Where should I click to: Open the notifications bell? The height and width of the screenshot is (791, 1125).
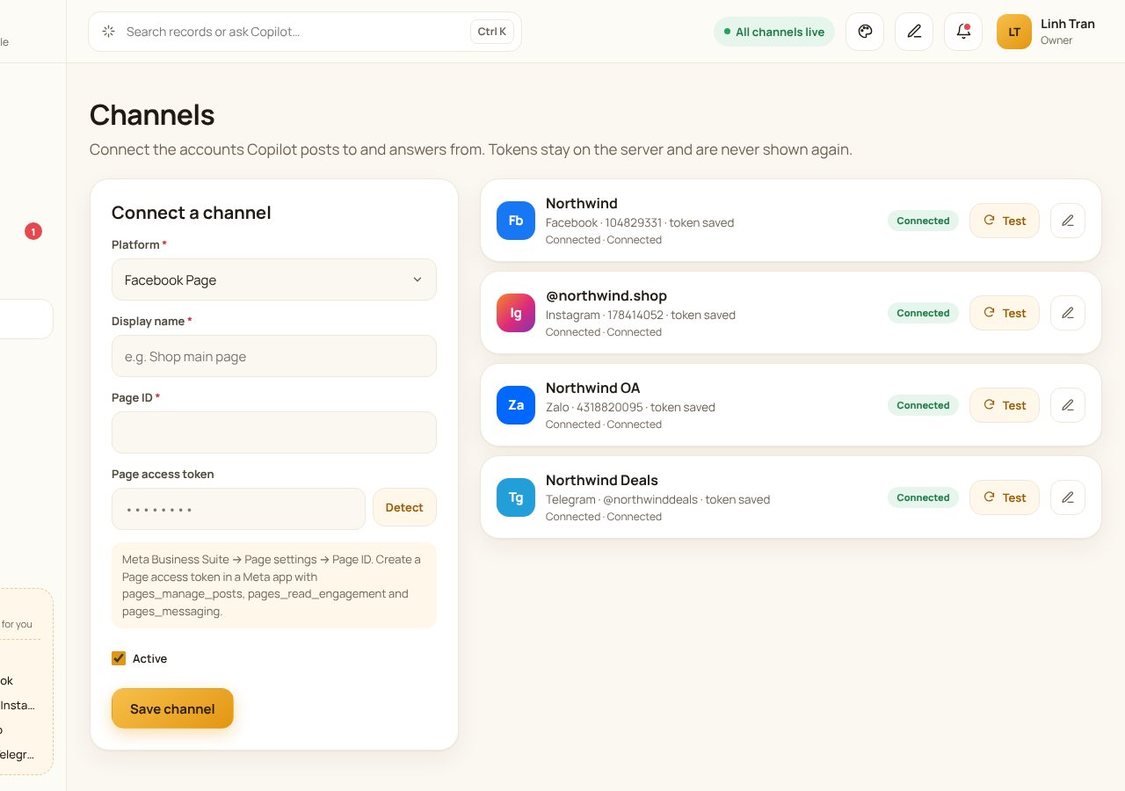pyautogui.click(x=963, y=32)
